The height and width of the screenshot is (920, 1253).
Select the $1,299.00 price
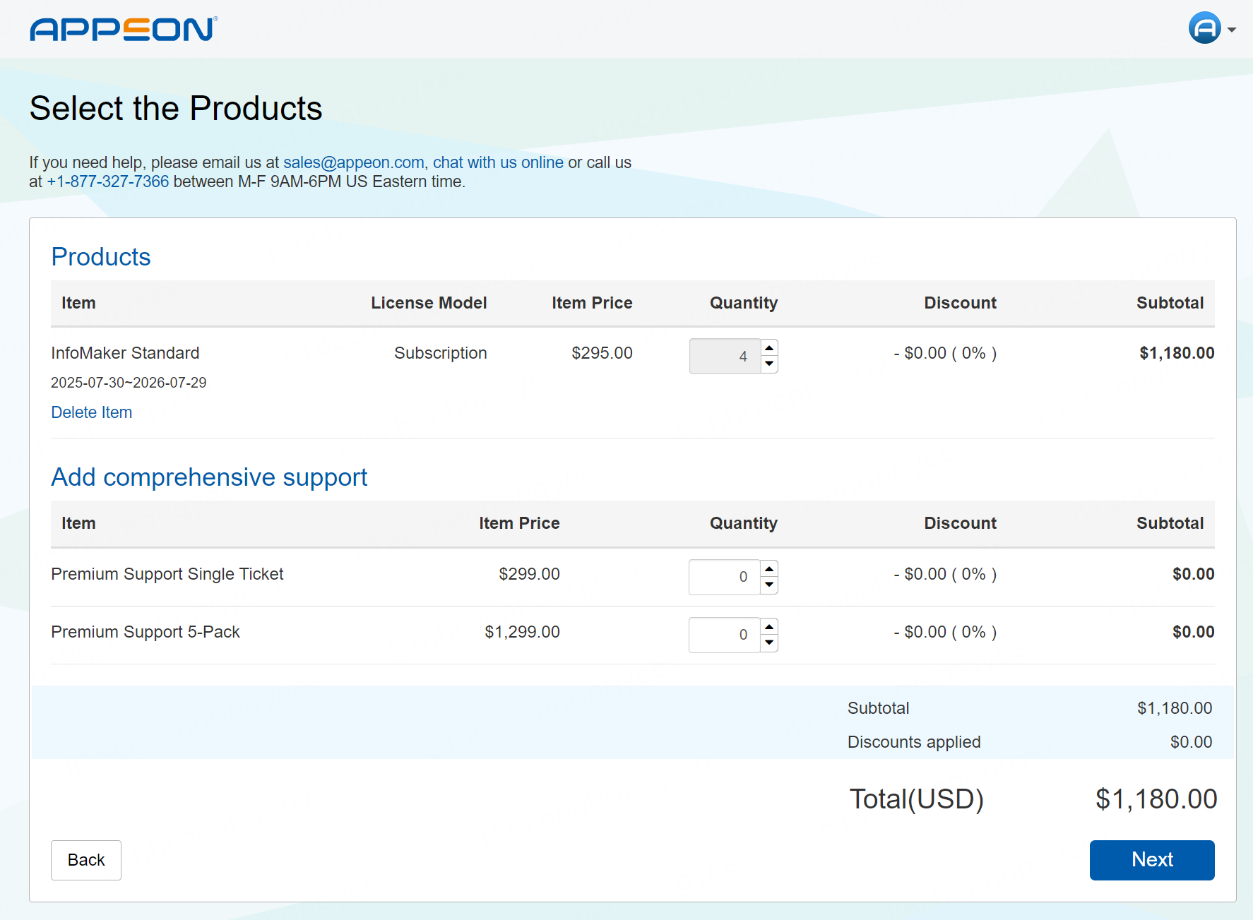tap(522, 632)
